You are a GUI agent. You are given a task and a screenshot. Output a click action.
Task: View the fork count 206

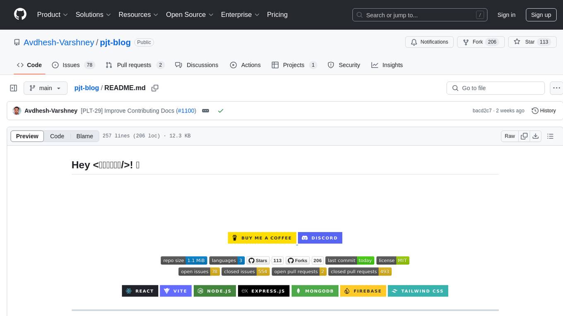click(x=492, y=42)
